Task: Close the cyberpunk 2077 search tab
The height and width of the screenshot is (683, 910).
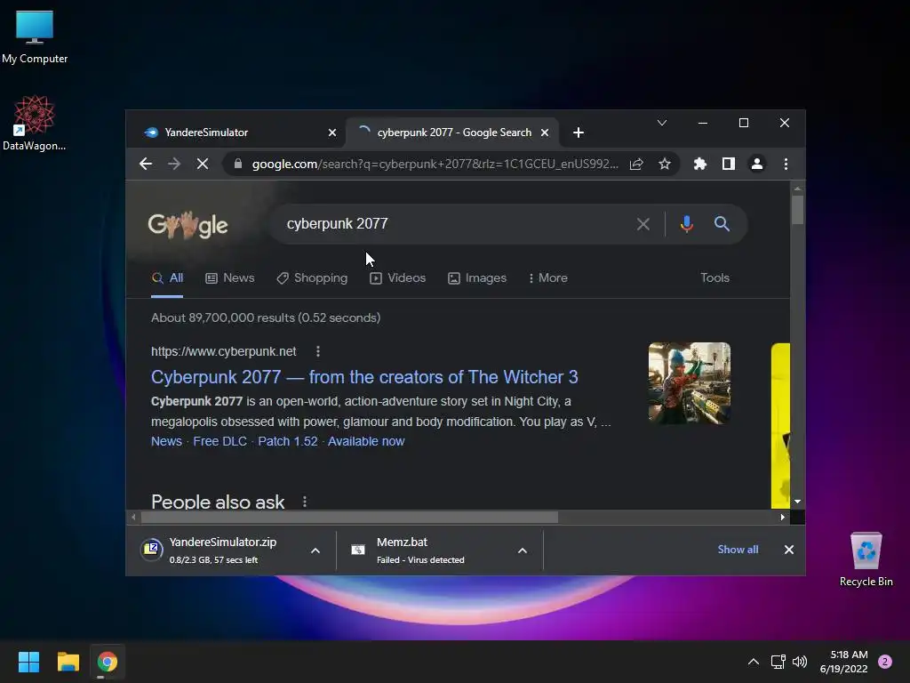Action: [545, 133]
